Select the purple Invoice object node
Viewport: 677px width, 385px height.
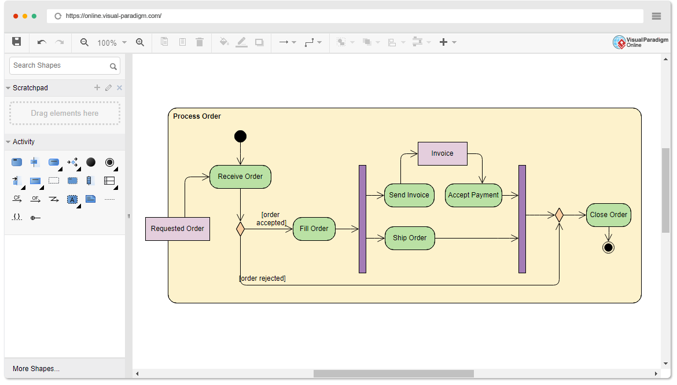tap(443, 154)
